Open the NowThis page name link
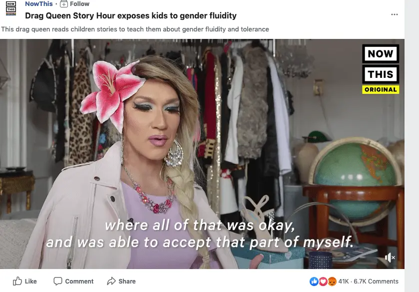 coord(39,3)
